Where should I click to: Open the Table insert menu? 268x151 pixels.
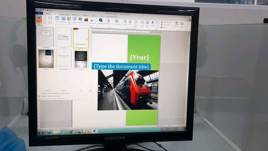[57, 20]
